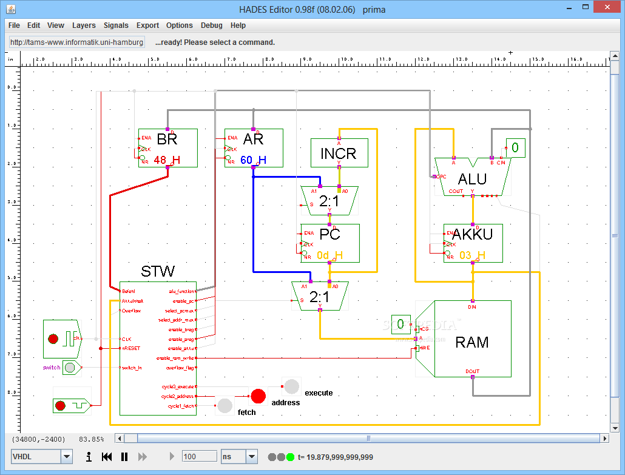
Task: Toggle the 0 constant at RAM nCS
Action: (401, 325)
